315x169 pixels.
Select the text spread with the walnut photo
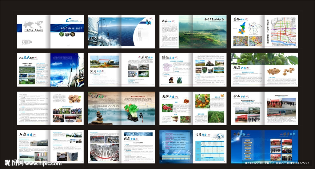50,108
